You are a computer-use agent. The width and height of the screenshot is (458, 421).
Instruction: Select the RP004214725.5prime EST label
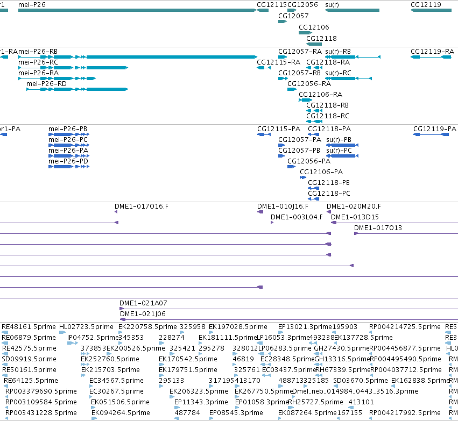pyautogui.click(x=405, y=326)
